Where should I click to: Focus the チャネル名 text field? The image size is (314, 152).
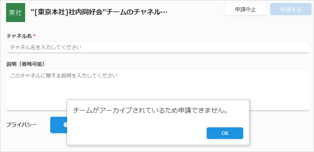pyautogui.click(x=158, y=47)
